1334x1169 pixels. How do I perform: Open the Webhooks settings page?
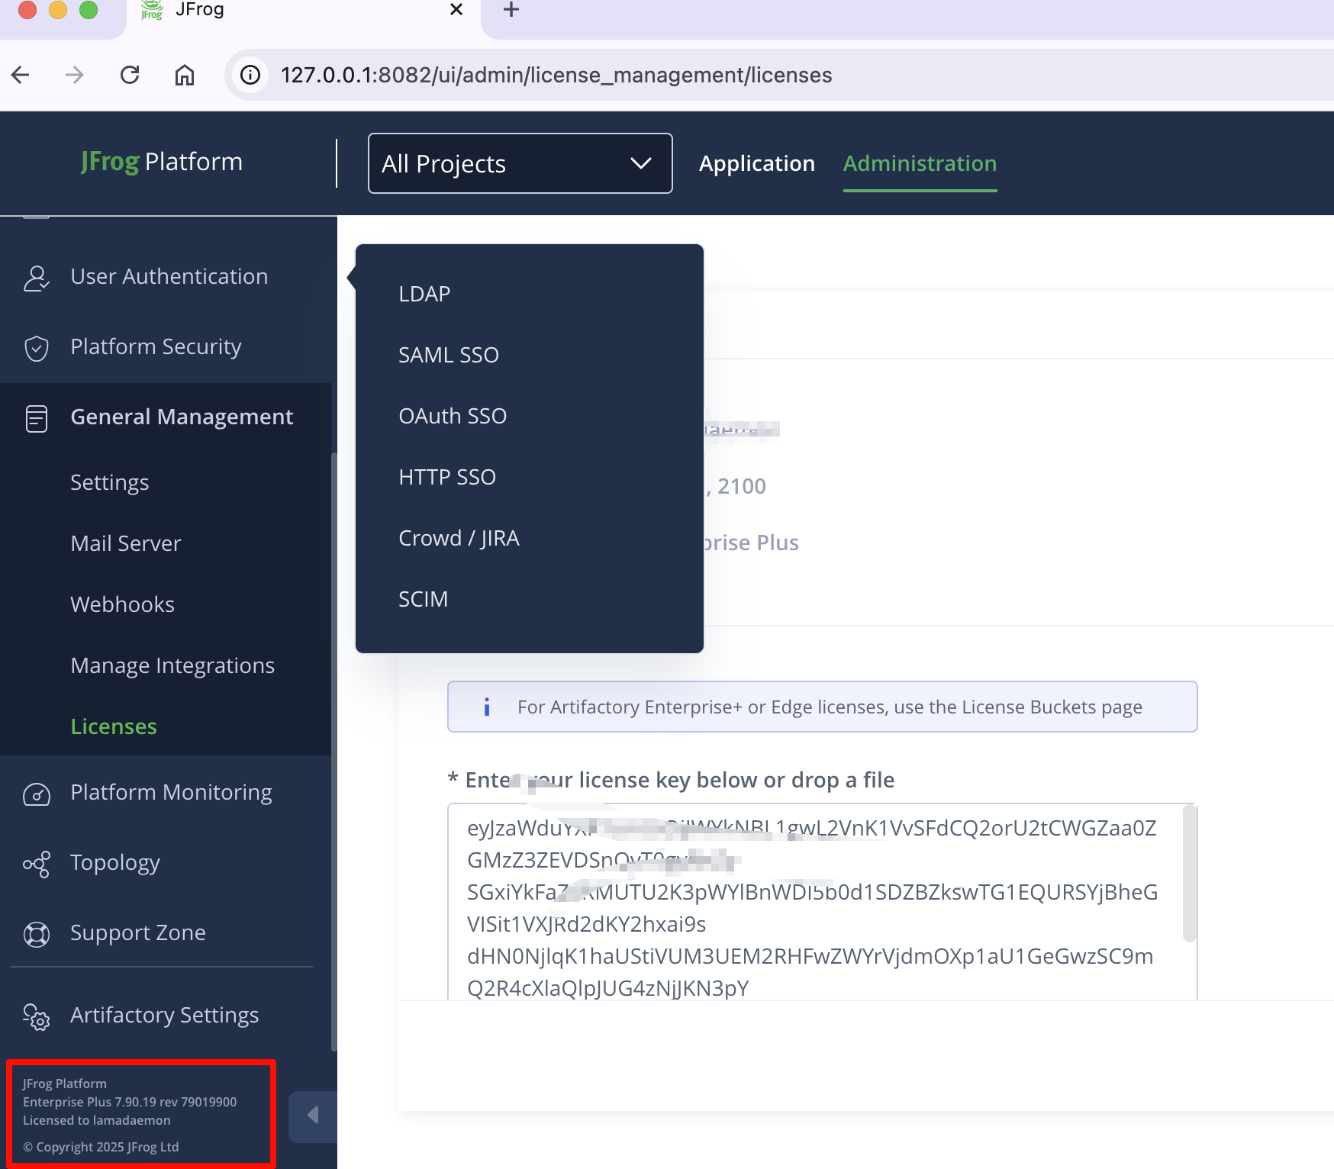(x=122, y=604)
